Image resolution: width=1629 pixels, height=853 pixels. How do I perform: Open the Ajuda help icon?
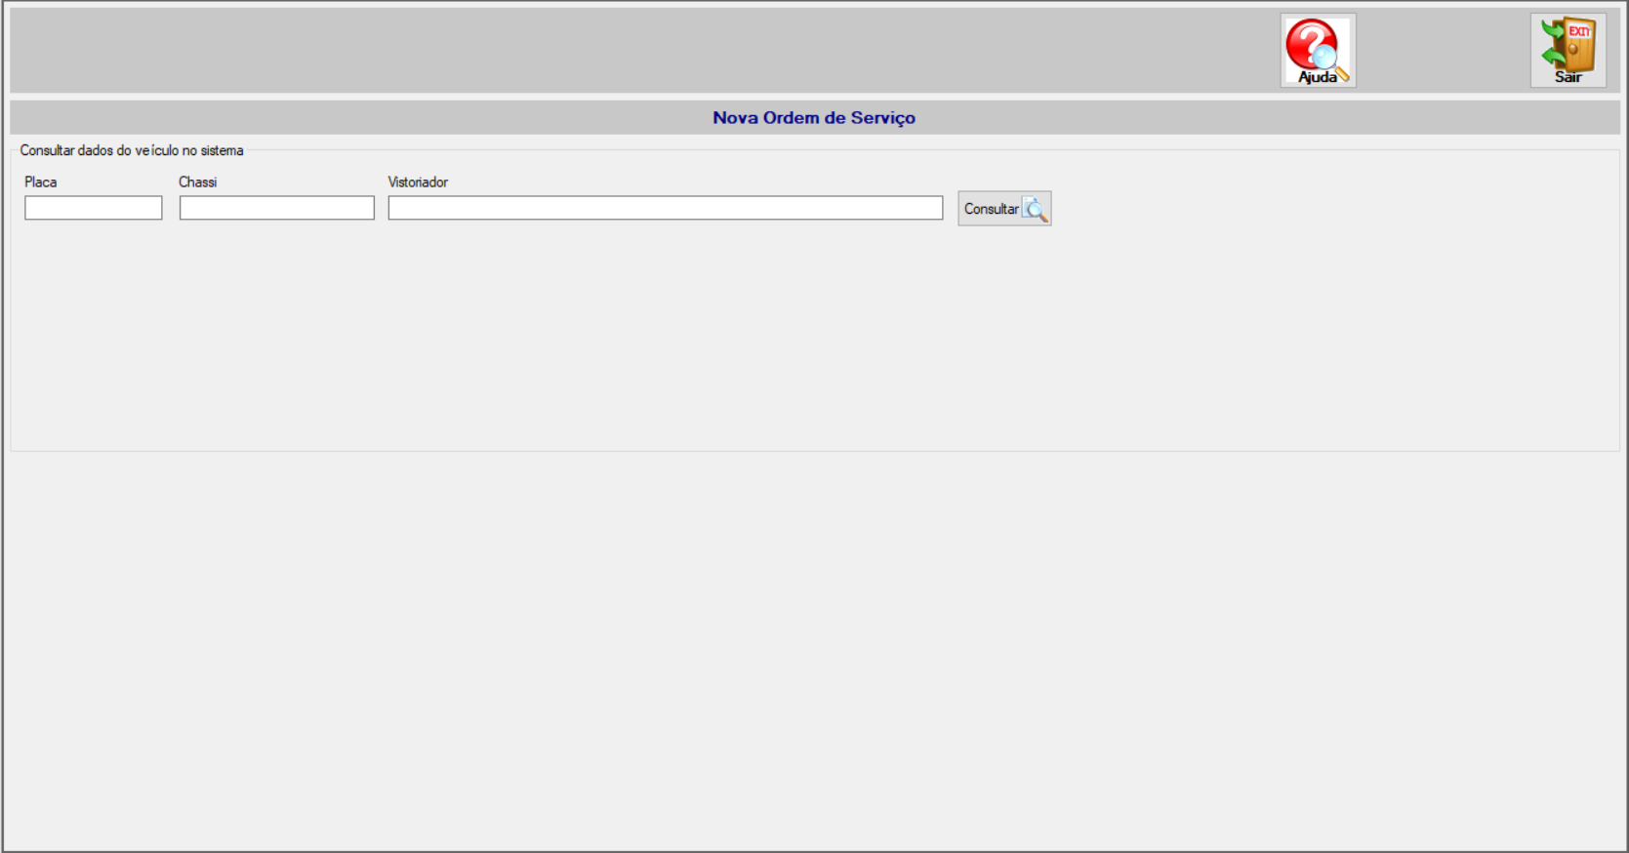click(1318, 51)
